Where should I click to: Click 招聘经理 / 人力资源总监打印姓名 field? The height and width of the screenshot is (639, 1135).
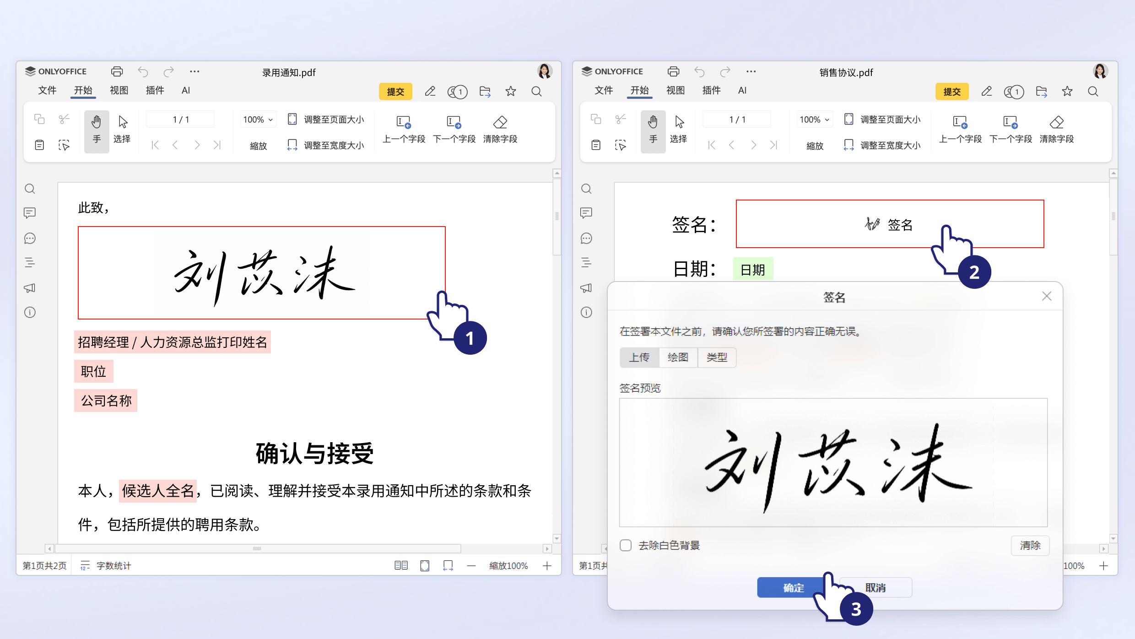[x=173, y=342]
